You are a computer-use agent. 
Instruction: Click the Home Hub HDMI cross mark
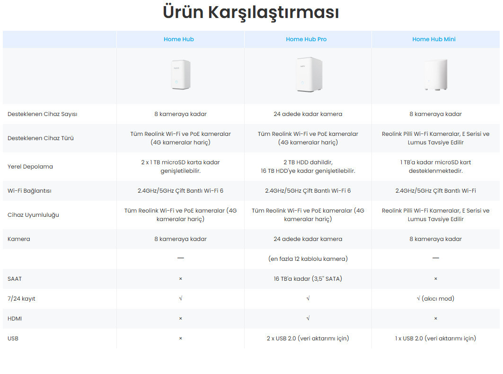[x=181, y=319]
